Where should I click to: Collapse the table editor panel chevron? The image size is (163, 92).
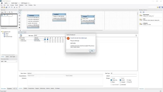pyautogui.click(x=136, y=36)
